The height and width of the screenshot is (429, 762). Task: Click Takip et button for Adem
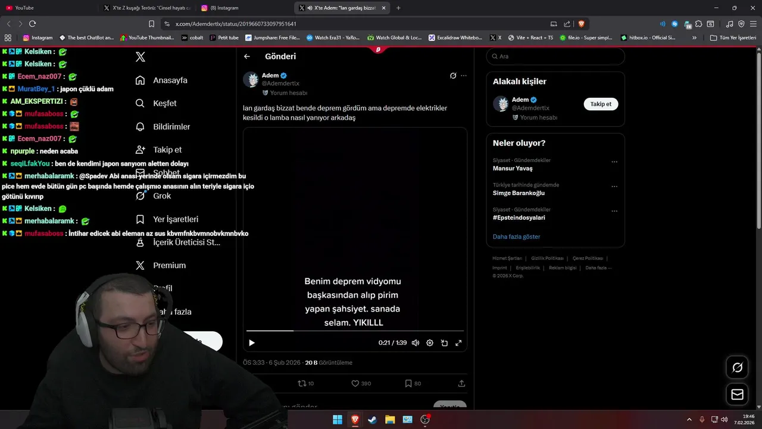click(601, 104)
